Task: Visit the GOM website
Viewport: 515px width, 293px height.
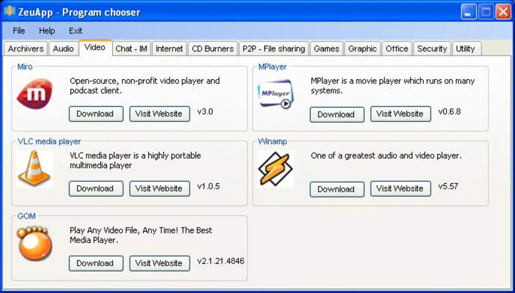Action: pos(160,263)
